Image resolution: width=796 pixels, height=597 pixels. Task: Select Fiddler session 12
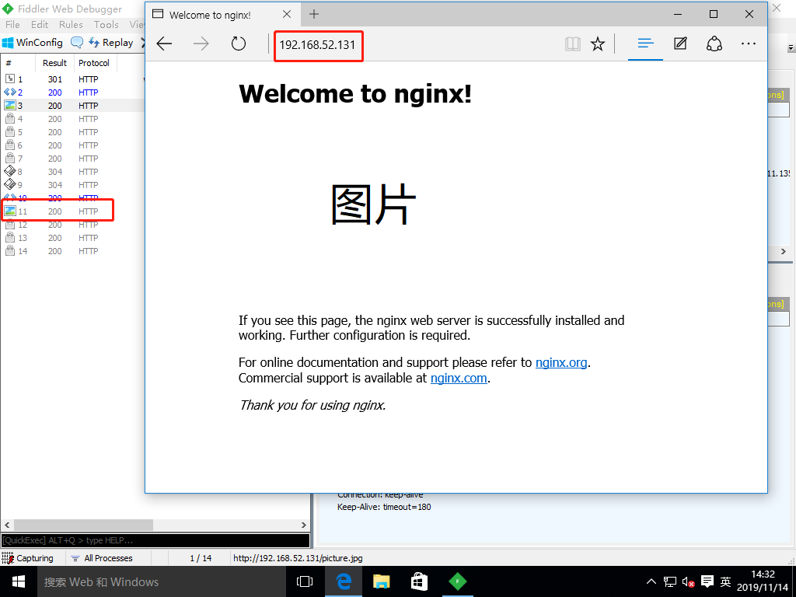click(72, 225)
